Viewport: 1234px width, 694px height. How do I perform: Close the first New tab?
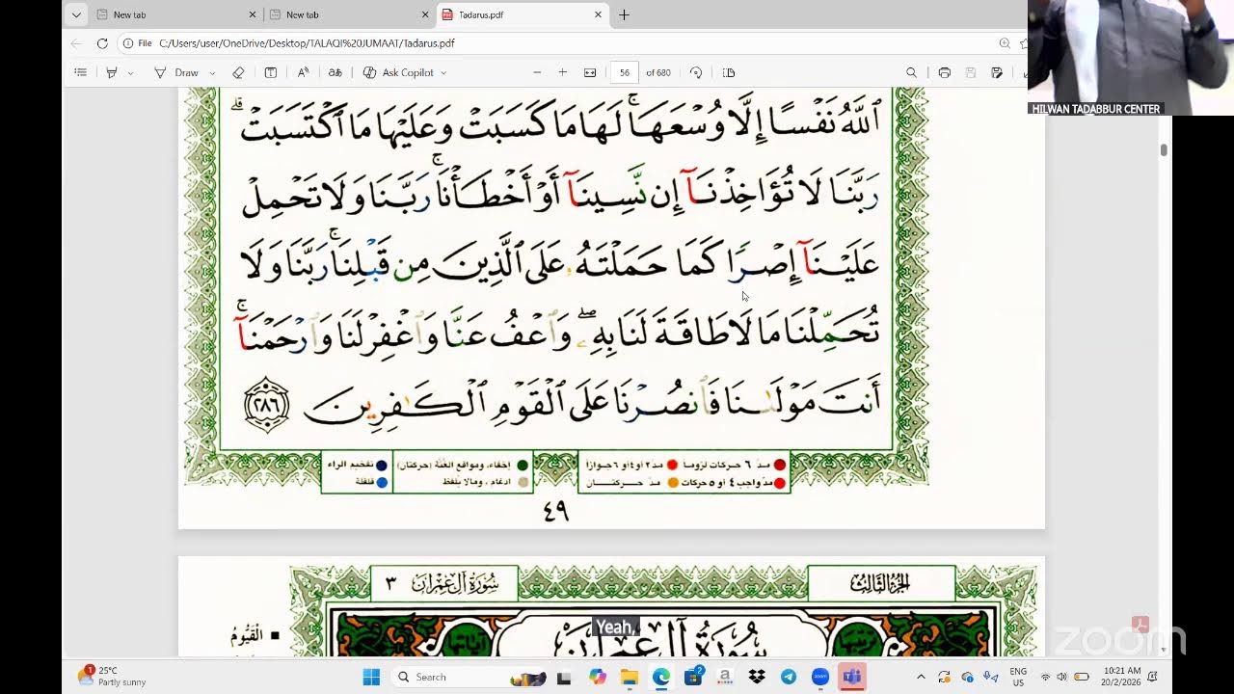pyautogui.click(x=253, y=14)
